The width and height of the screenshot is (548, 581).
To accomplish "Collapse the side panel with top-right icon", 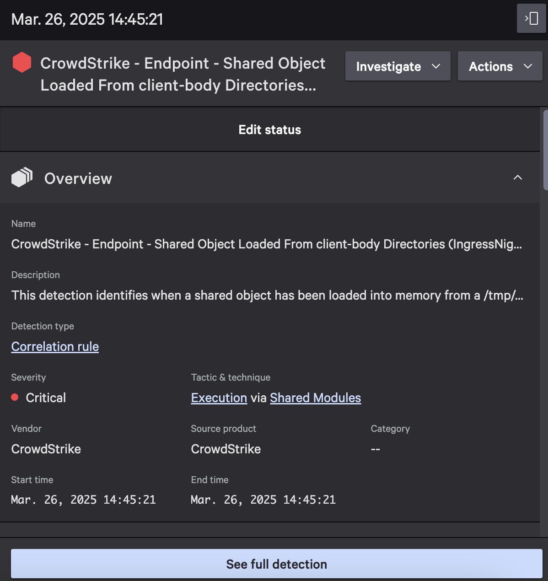I will tap(531, 19).
